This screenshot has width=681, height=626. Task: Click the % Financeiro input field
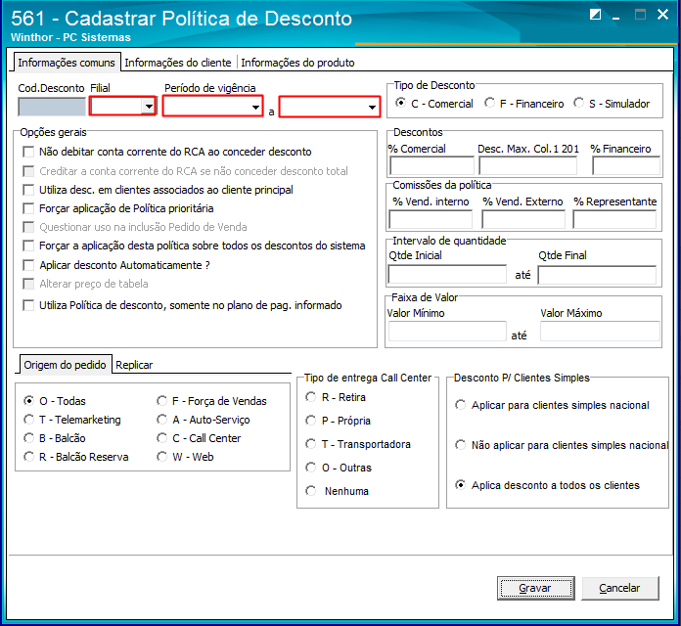point(626,166)
